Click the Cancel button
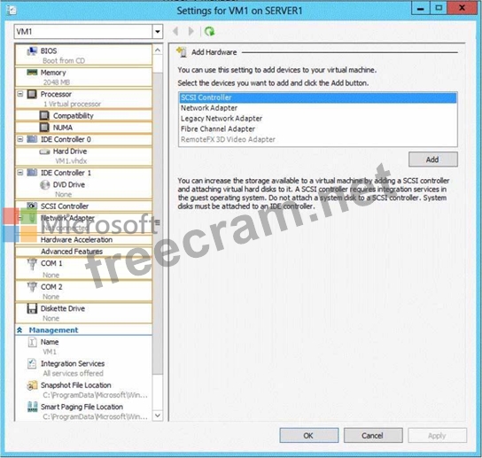Image resolution: width=482 pixels, height=458 pixels. [x=373, y=436]
